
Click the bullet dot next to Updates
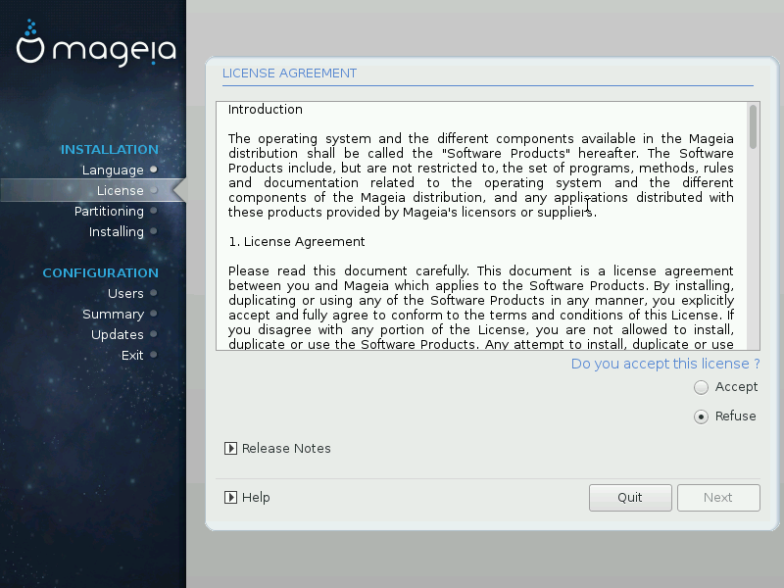coord(154,334)
